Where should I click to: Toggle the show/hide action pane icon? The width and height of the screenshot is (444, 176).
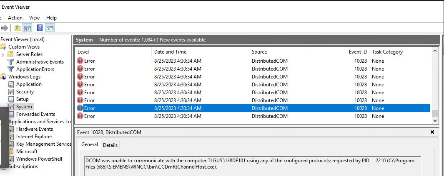point(50,28)
